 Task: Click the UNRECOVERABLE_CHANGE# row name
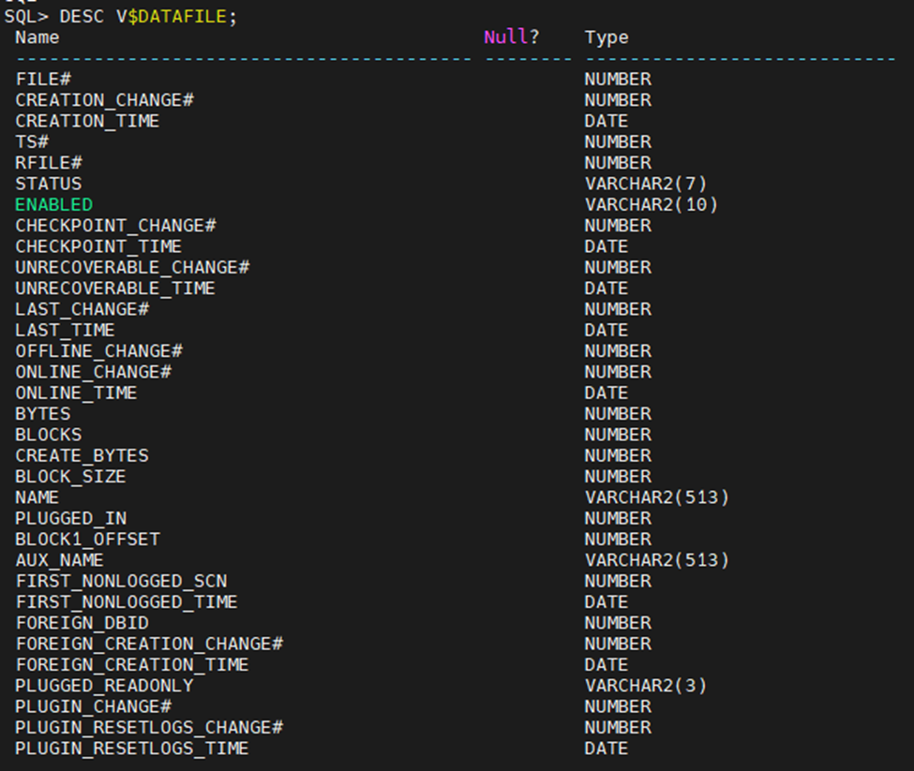coord(132,268)
